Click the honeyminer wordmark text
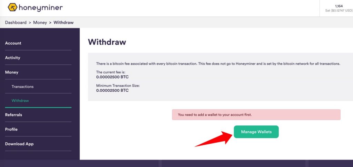The image size is (353, 167). coord(41,8)
